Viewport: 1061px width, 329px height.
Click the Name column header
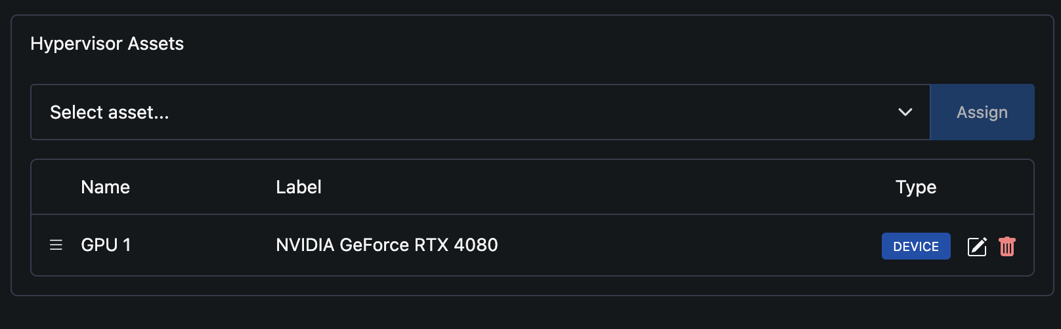(x=105, y=187)
